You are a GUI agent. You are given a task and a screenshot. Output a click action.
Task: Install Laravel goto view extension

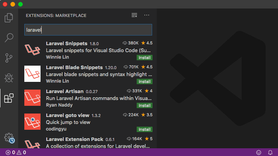(x=144, y=129)
